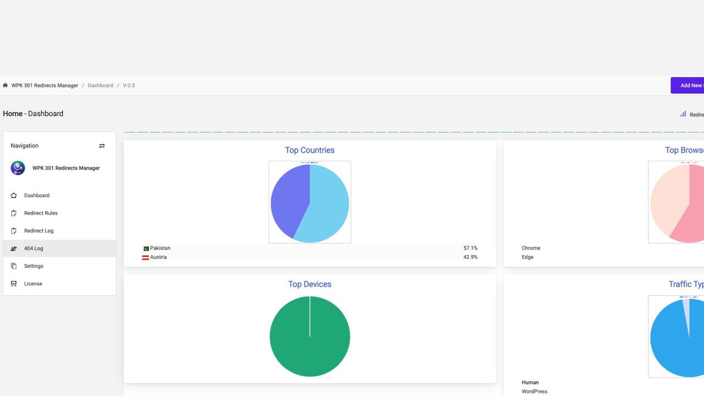704x396 pixels.
Task: Click the Chrome browser label
Action: click(531, 248)
